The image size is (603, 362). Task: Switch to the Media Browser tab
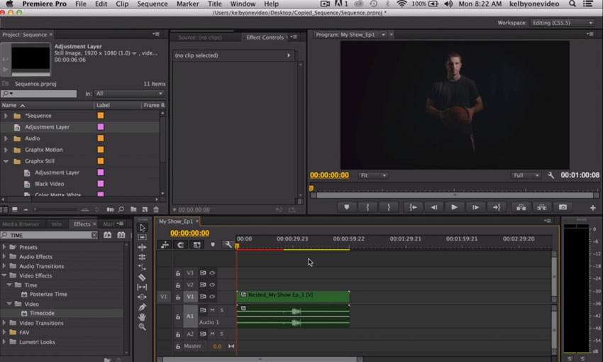pyautogui.click(x=21, y=224)
